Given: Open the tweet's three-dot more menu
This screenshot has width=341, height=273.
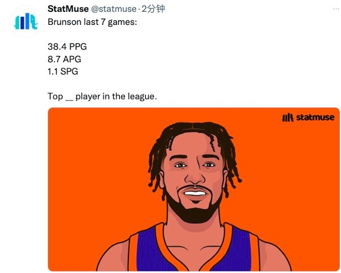Looking at the screenshot, I should pos(336,8).
